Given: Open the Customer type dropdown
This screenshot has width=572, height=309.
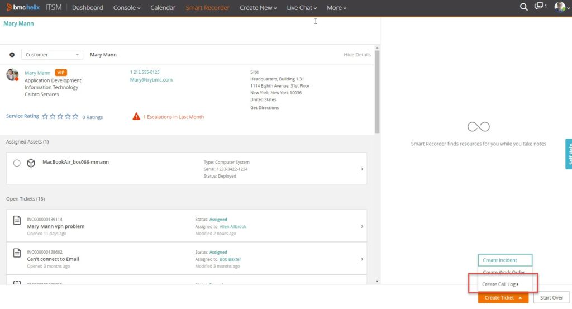Looking at the screenshot, I should 52,55.
